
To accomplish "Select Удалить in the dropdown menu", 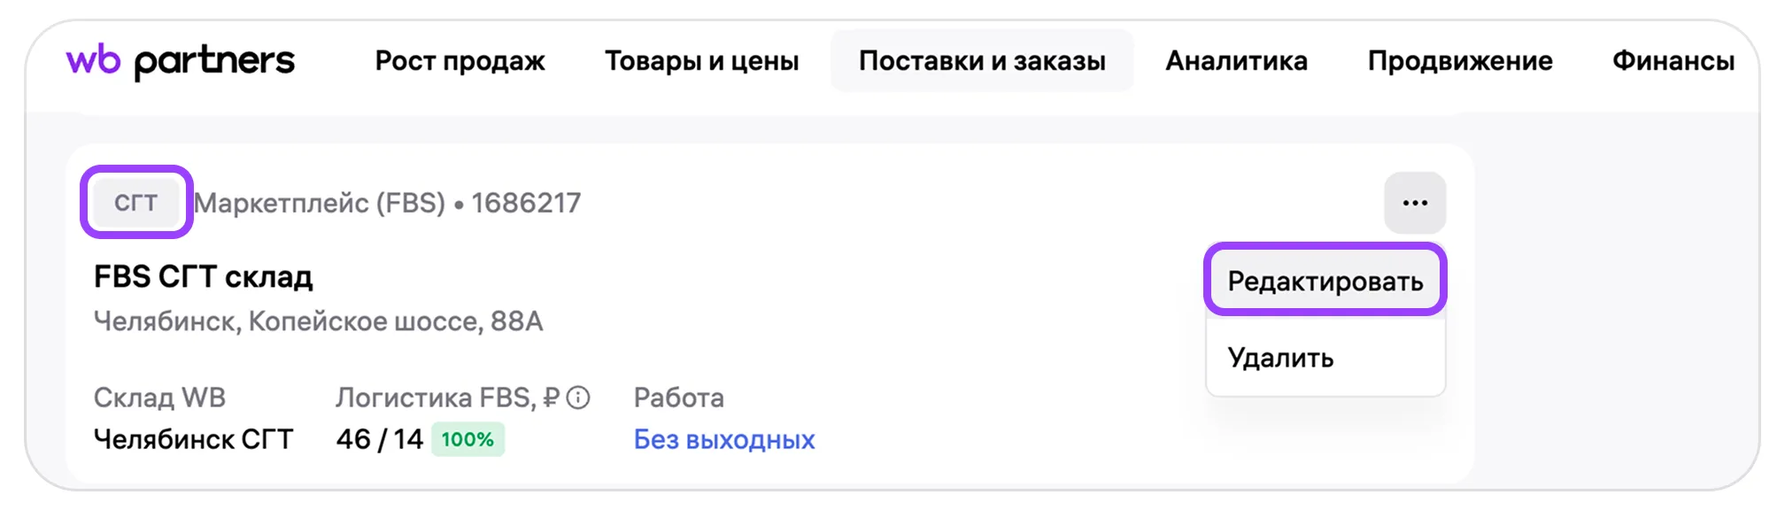I will point(1280,358).
